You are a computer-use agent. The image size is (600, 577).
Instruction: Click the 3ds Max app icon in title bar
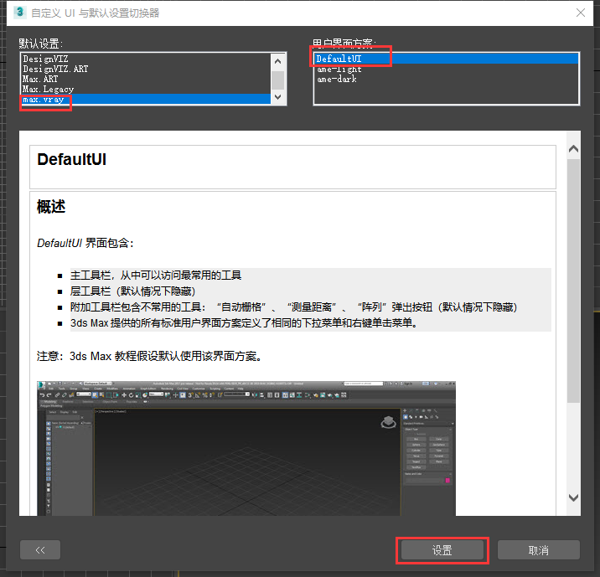[19, 13]
